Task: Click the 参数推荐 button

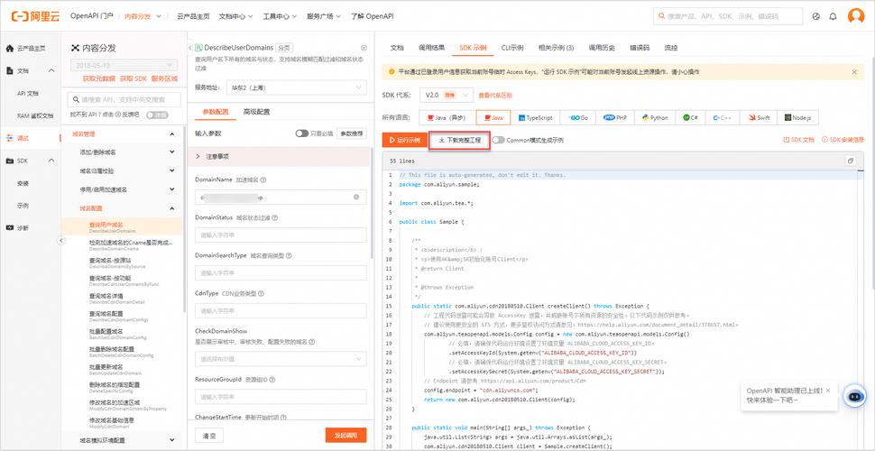Action: (x=352, y=133)
